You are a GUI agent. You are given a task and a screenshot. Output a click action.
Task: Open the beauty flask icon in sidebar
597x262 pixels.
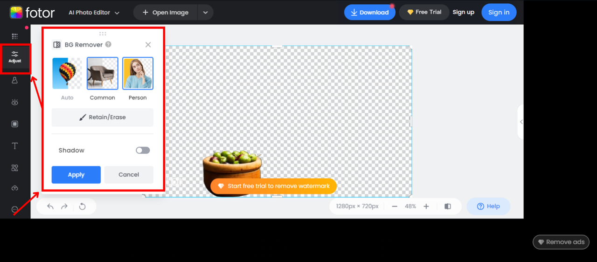[x=14, y=80]
